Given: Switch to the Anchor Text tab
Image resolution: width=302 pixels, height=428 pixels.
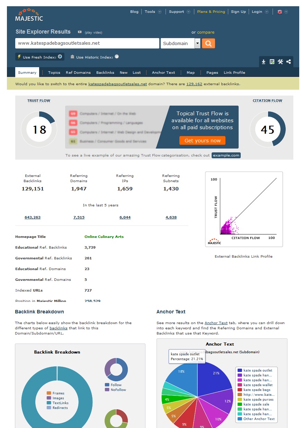Looking at the screenshot, I should (x=163, y=72).
